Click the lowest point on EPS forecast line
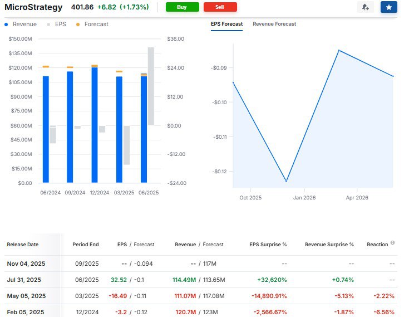Screen dimensions: 409x317 click(x=286, y=181)
